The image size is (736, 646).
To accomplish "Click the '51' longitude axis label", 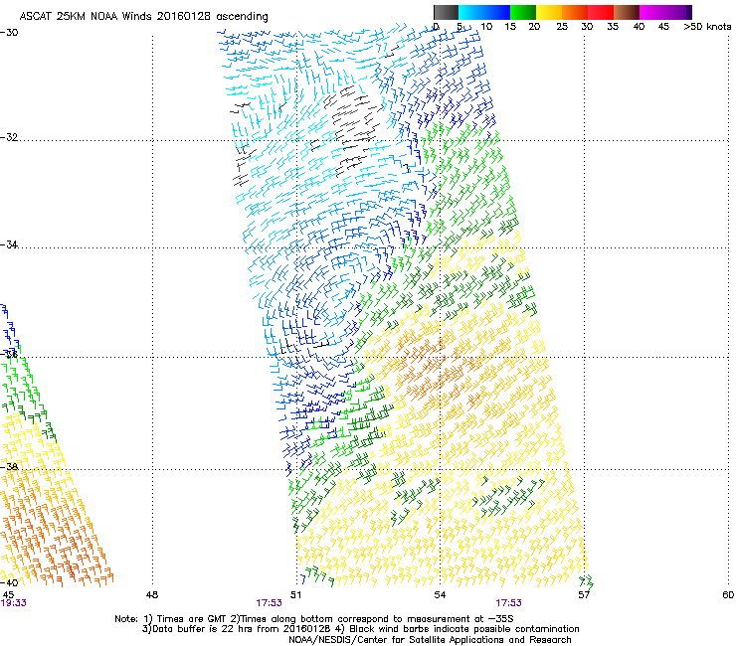I will [295, 595].
